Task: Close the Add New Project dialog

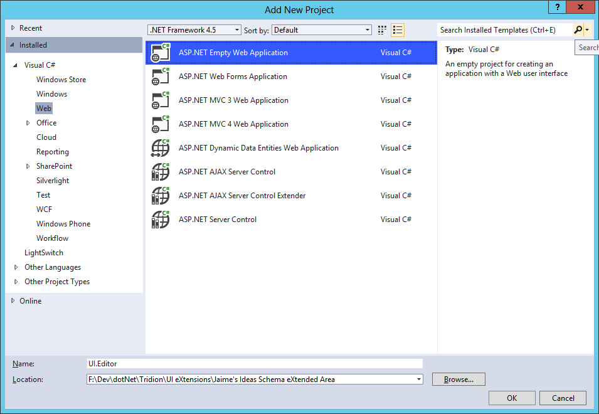Action: (x=580, y=7)
